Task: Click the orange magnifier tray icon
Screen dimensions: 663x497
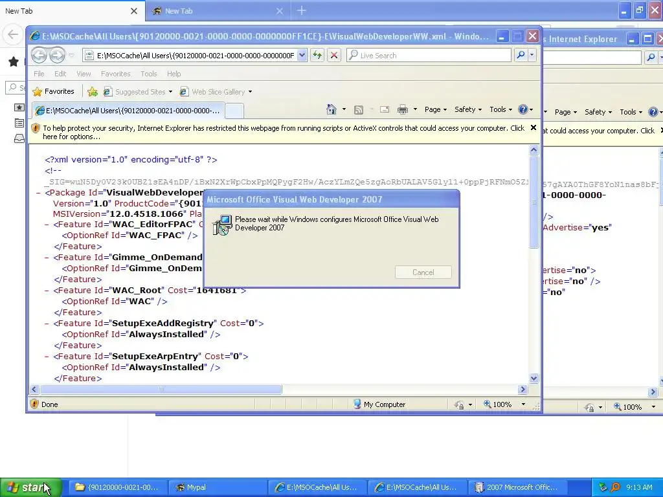Action: pyautogui.click(x=615, y=487)
